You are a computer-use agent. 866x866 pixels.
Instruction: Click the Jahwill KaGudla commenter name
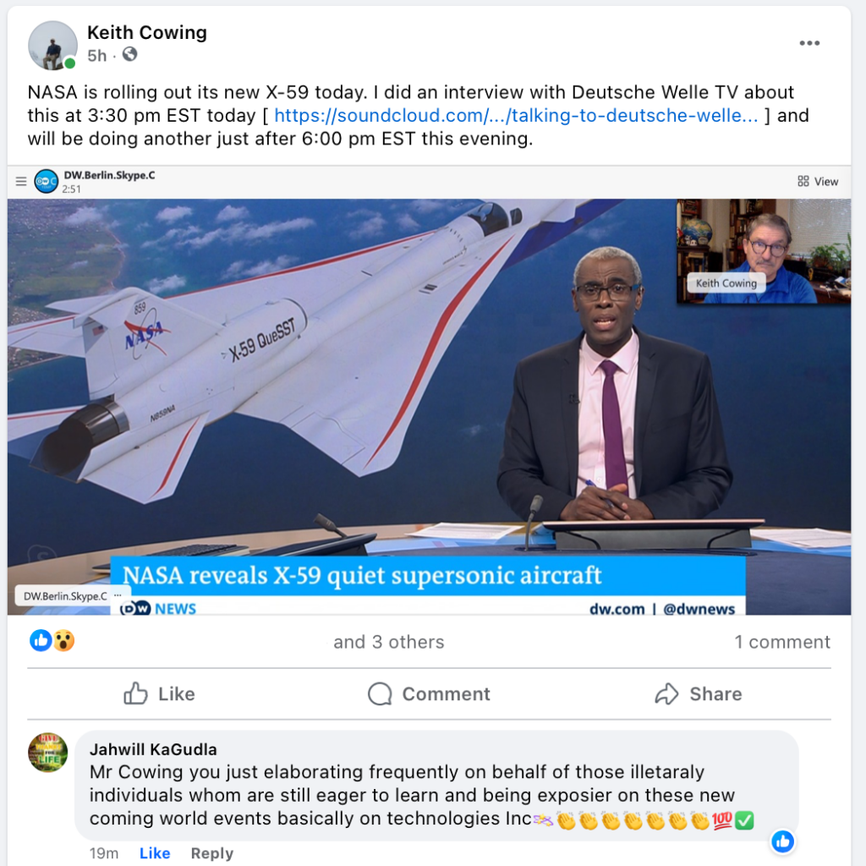tap(153, 749)
